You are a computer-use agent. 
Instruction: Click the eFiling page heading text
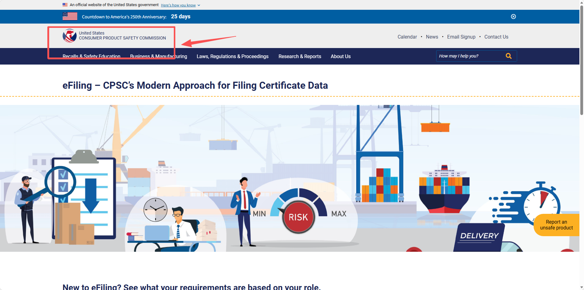(195, 85)
